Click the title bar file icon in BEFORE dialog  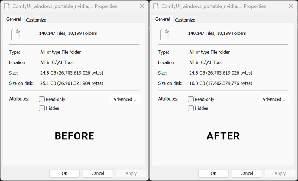7,6
